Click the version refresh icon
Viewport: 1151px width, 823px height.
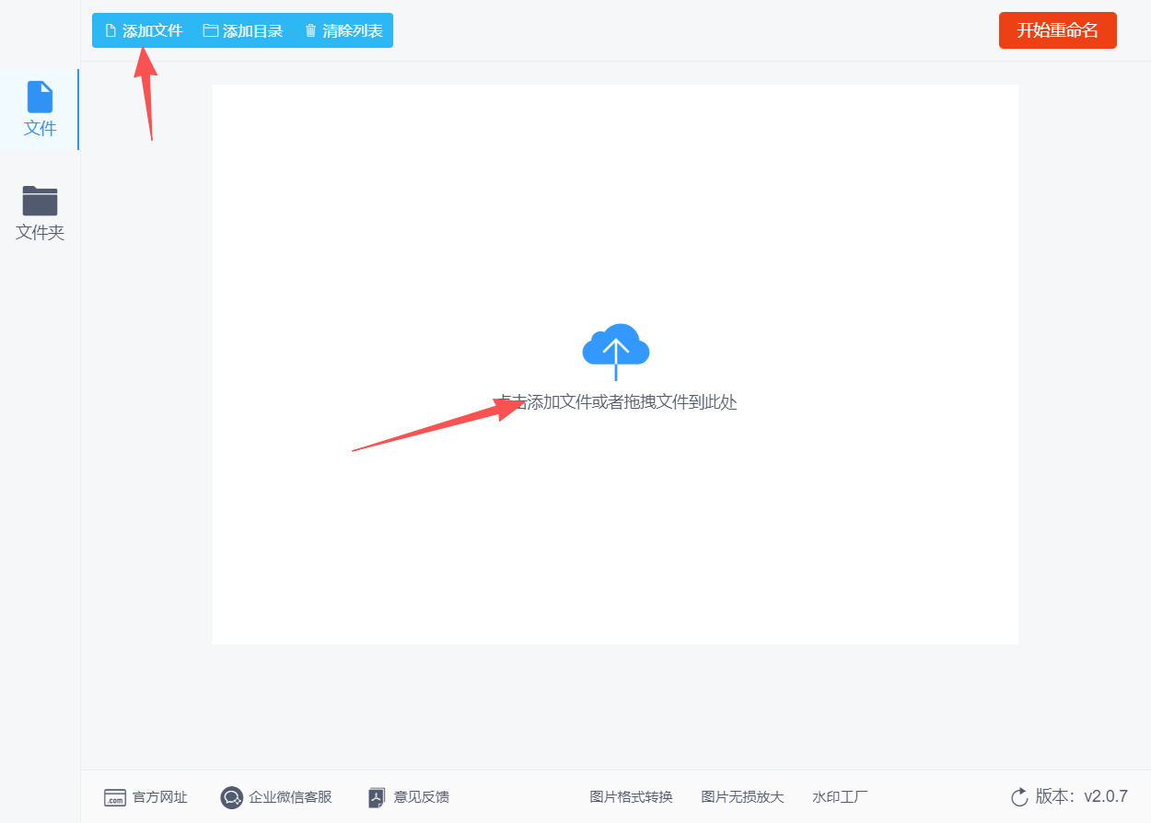(1019, 797)
